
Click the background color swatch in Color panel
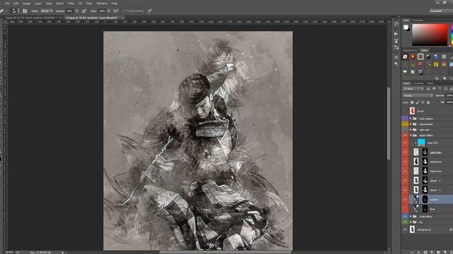click(x=408, y=30)
